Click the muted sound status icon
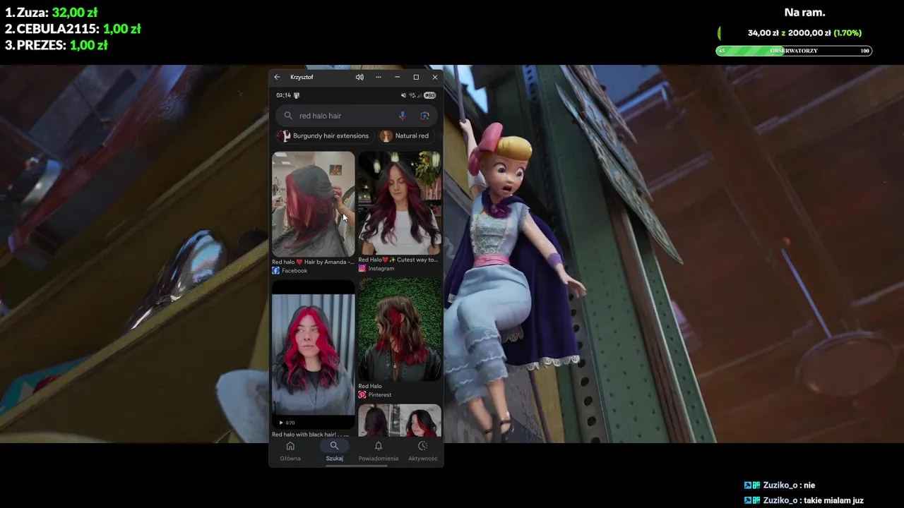This screenshot has width=904, height=508. (403, 95)
